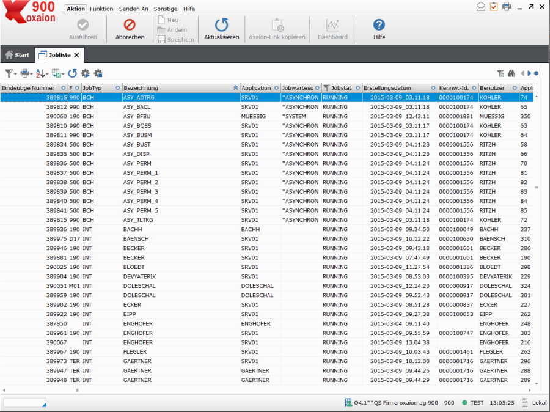Open the Senden An menu
Image resolution: width=550 pixels, height=412 pixels.
[133, 9]
